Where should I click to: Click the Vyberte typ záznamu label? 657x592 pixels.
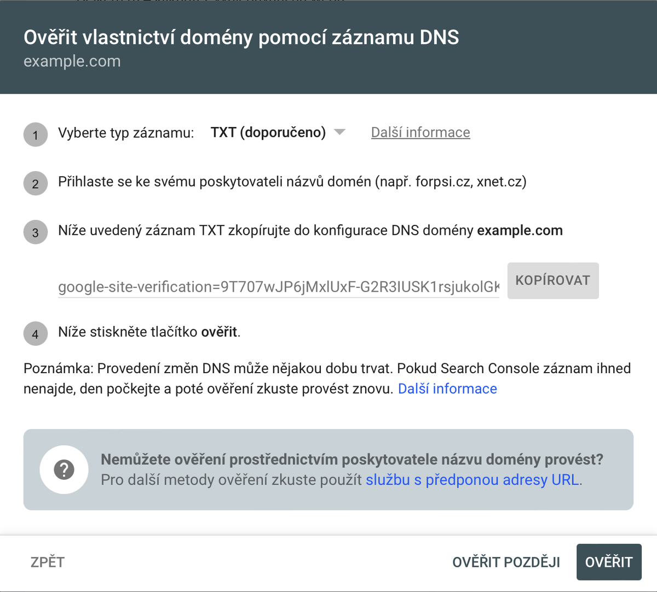pyautogui.click(x=126, y=132)
